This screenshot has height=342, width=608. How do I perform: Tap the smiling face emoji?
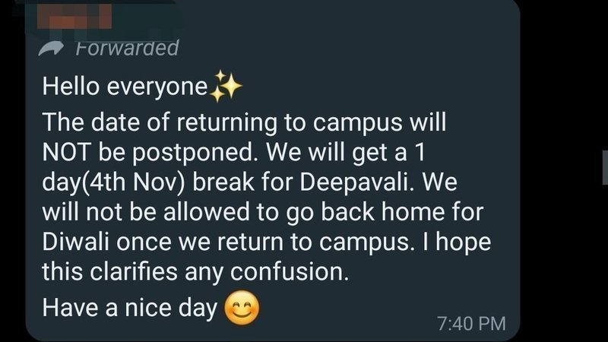242,307
